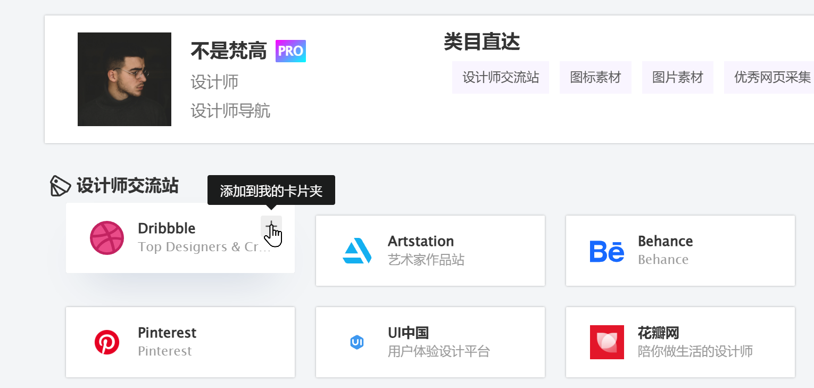
Task: Click the red 花瓣网 logo
Action: 607,342
